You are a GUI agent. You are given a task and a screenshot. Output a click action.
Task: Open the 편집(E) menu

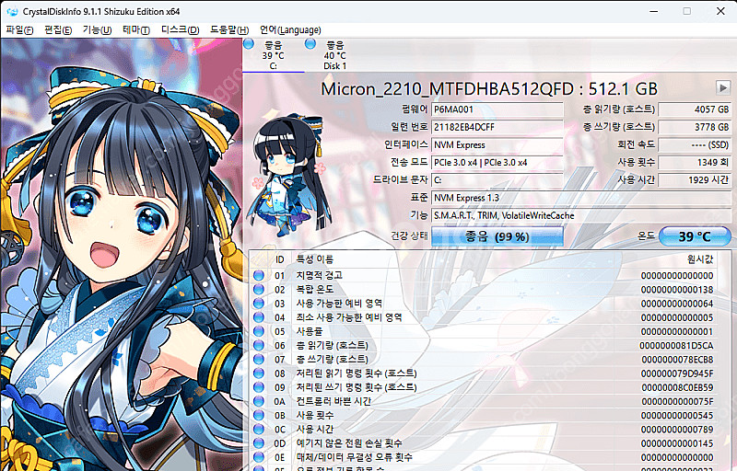point(58,30)
